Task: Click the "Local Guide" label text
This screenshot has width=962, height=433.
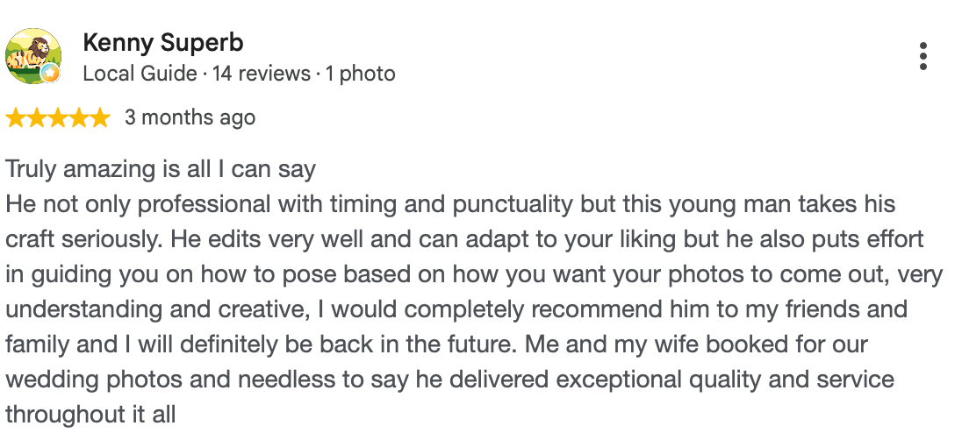Action: [140, 75]
